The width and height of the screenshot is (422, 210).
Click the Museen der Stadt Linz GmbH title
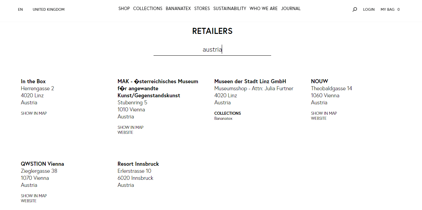click(x=250, y=81)
